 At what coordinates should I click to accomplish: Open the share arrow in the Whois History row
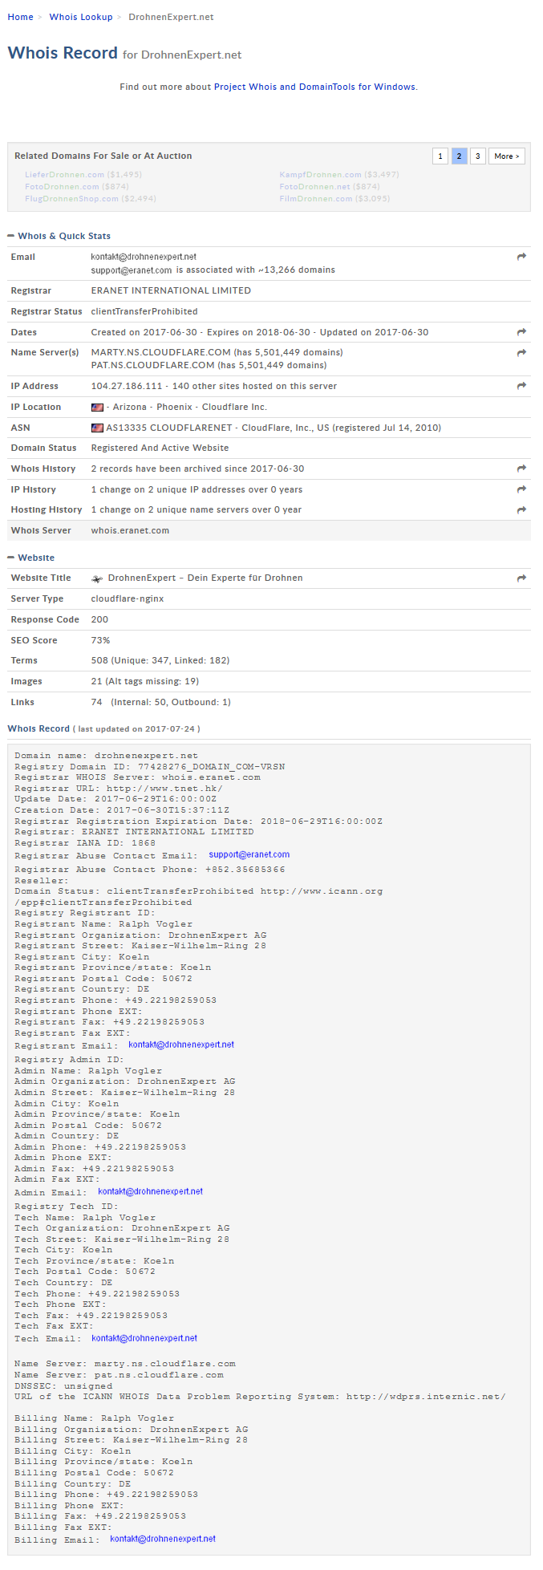(521, 469)
